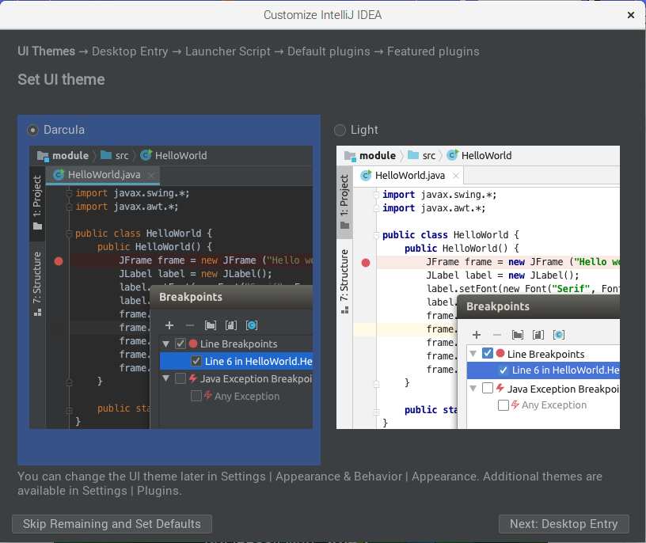Click 'public class HelloWorld {' line in Darcula preview
Image resolution: width=646 pixels, height=543 pixels.
[143, 234]
